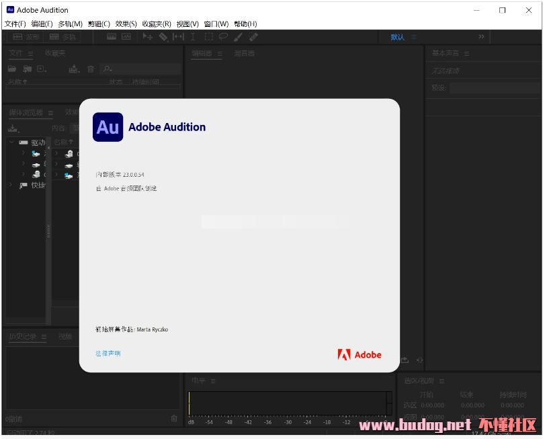Click the trash icon in the Files panel
Screen dimensions: 543x439
tap(91, 69)
